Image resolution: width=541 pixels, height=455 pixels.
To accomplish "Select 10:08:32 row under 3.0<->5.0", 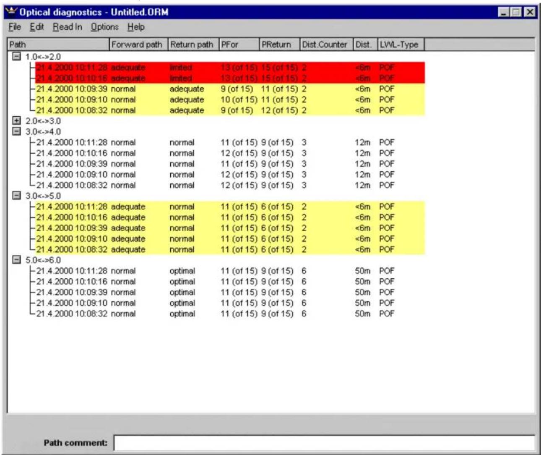I will (230, 249).
